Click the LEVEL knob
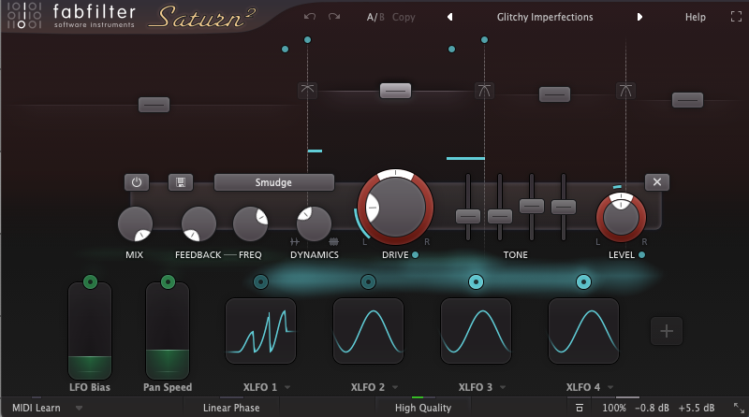This screenshot has width=749, height=417. pos(621,217)
